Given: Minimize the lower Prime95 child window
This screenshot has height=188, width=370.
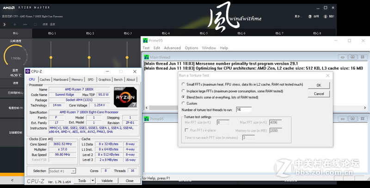Looking at the screenshot, I should 343,119.
